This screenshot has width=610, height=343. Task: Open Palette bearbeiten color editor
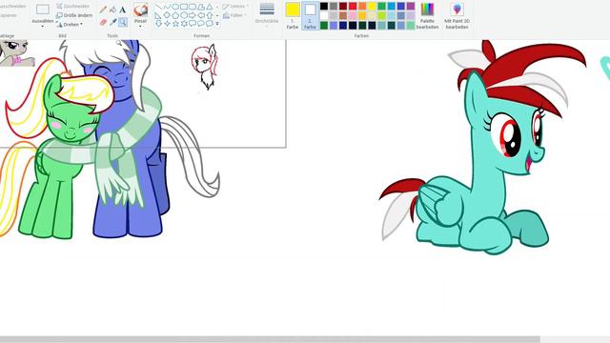(x=427, y=15)
